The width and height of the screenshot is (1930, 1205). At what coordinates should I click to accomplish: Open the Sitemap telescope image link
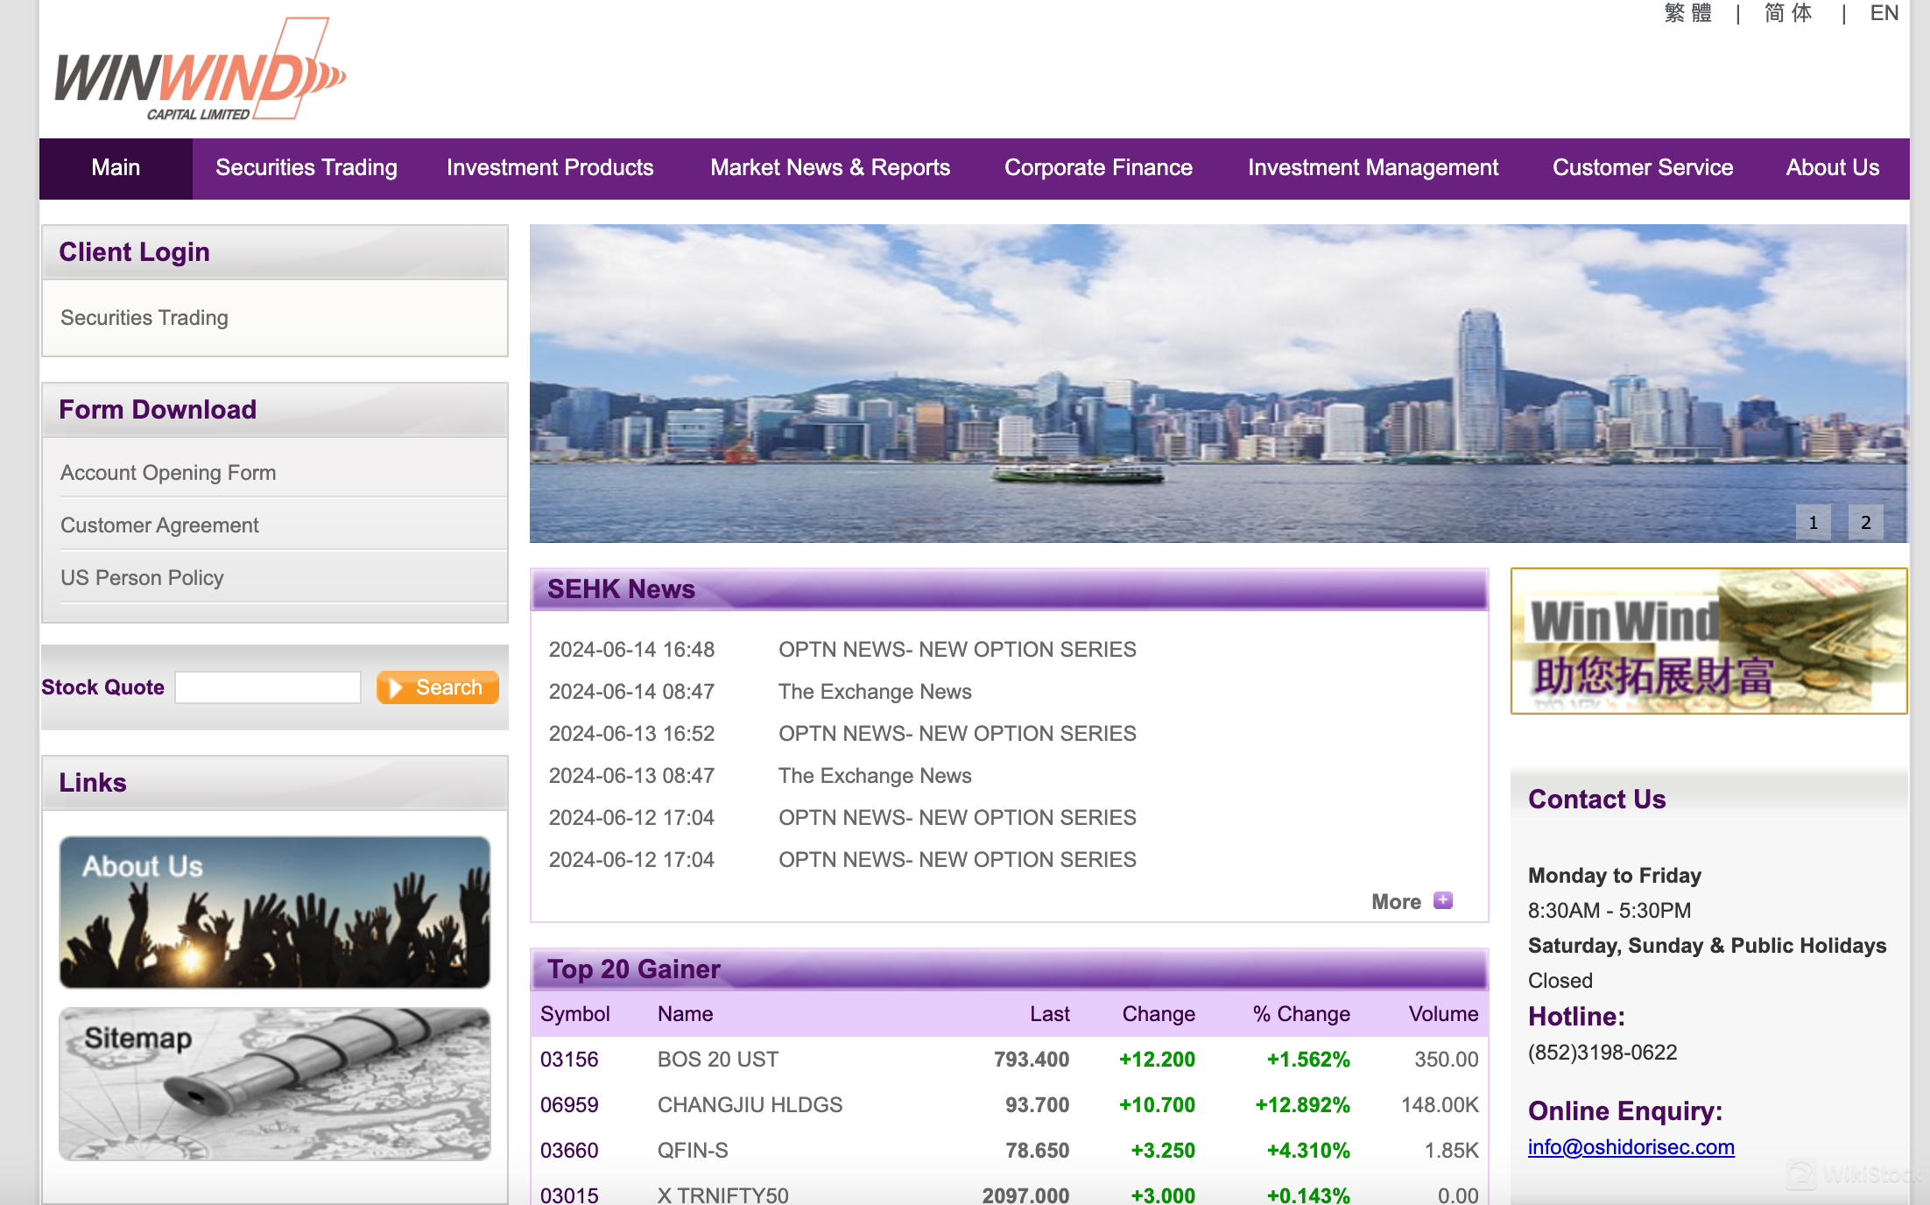[x=274, y=1083]
